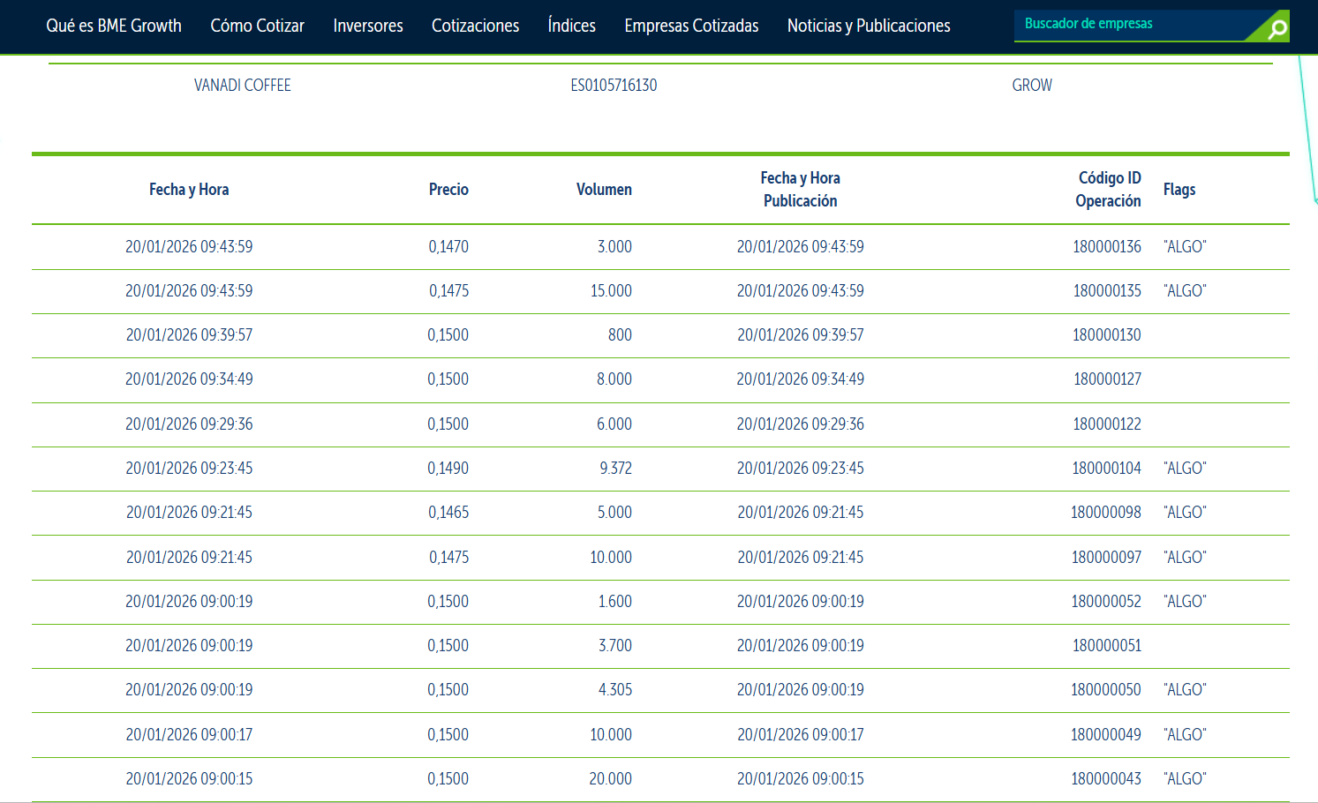Open the Cotizaciones menu

pos(475,26)
